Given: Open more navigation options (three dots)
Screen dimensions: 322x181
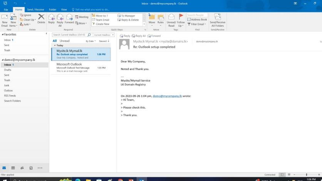Looking at the screenshot, I should click(40, 168).
